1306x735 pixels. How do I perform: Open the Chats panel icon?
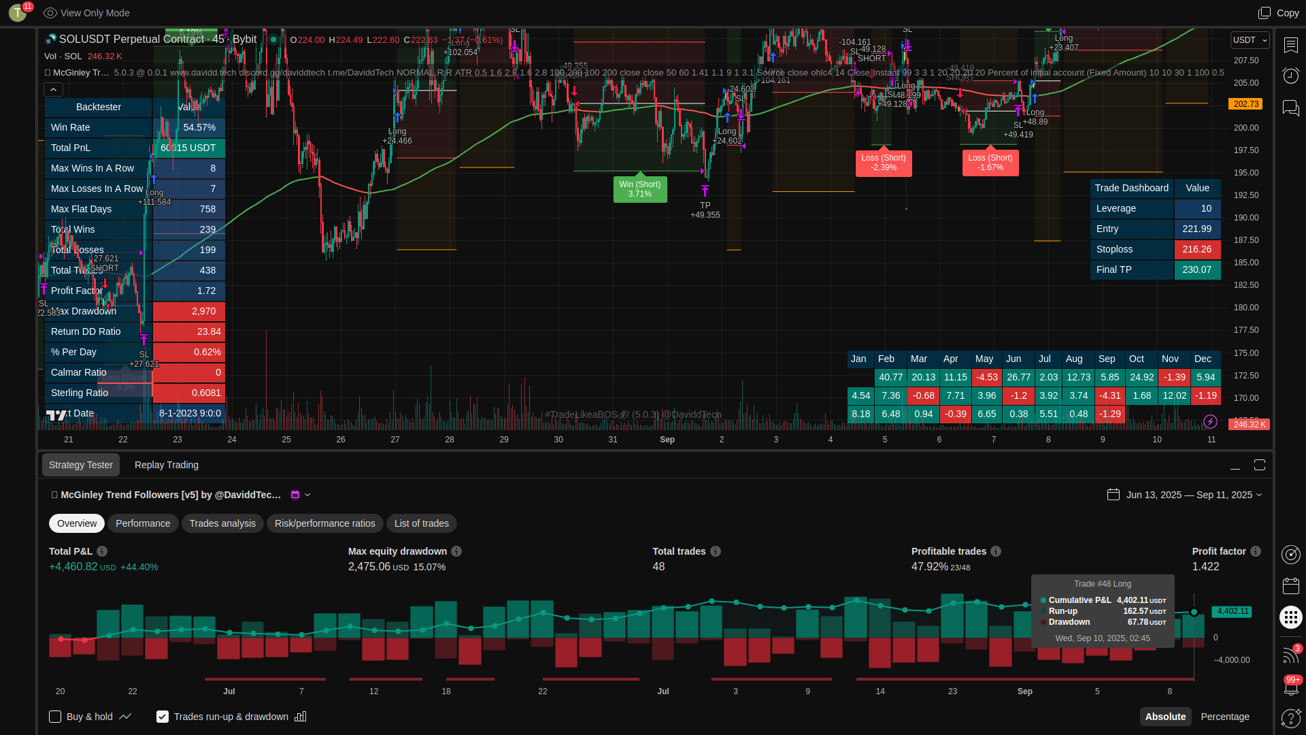click(1290, 108)
